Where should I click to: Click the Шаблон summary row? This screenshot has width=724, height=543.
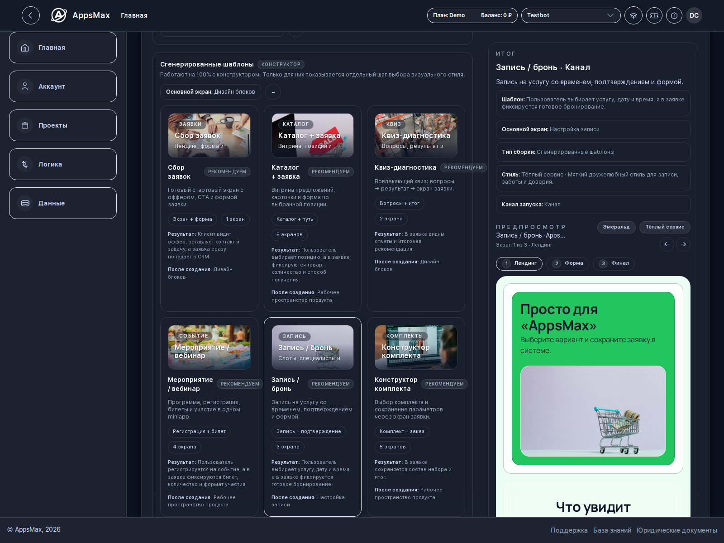tap(593, 103)
